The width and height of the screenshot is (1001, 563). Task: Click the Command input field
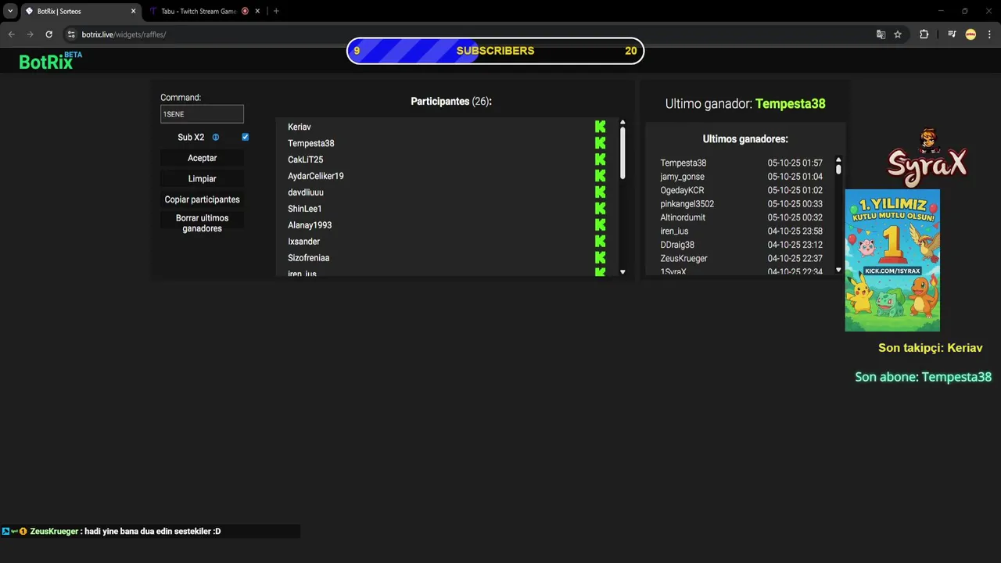coord(202,114)
